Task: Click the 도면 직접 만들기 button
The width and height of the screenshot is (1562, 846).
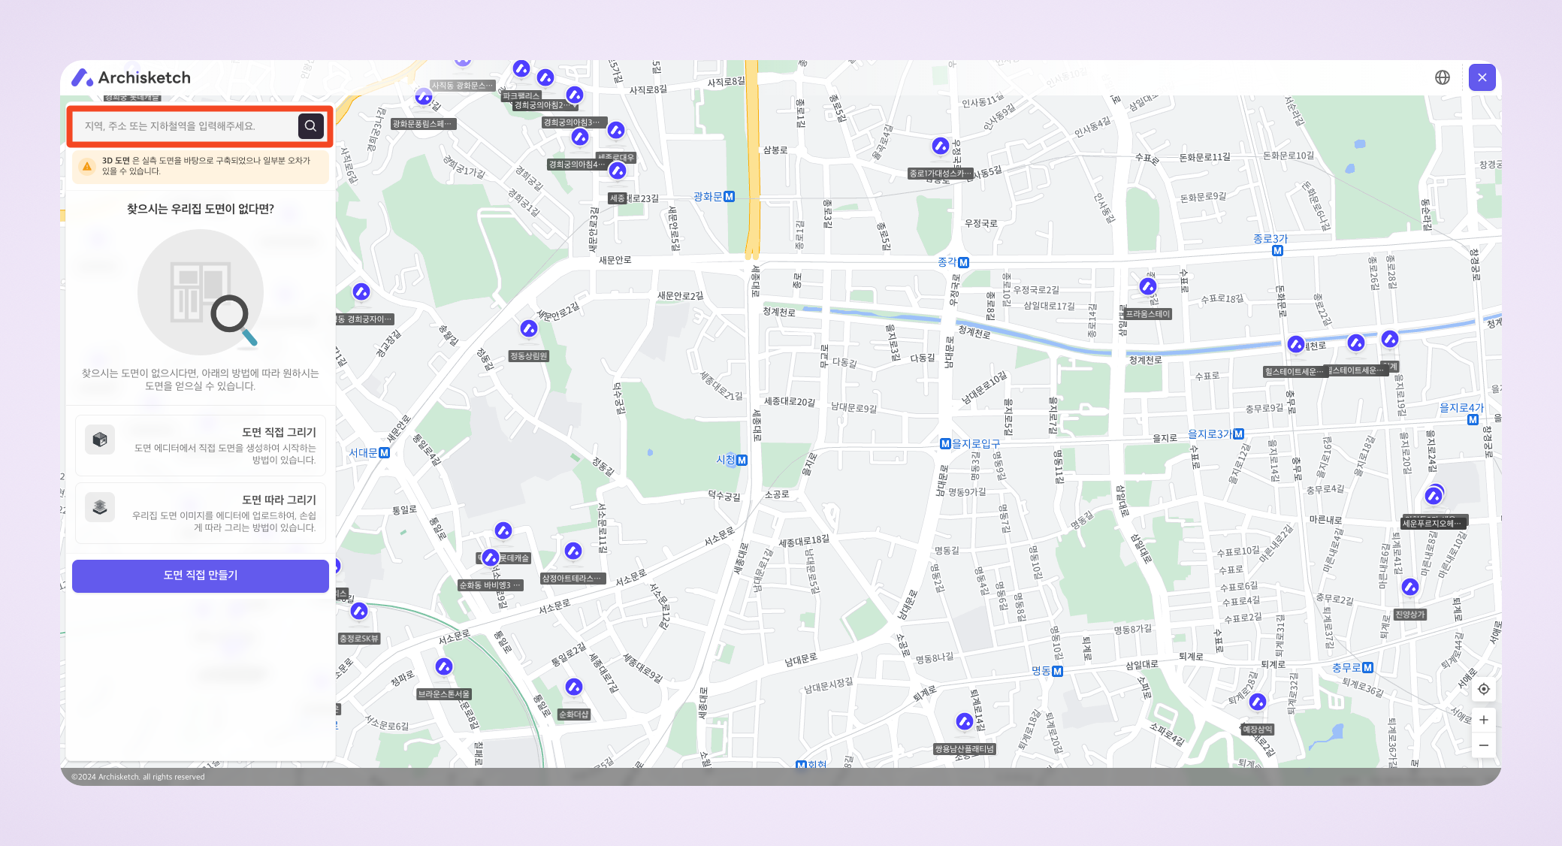Action: tap(200, 576)
